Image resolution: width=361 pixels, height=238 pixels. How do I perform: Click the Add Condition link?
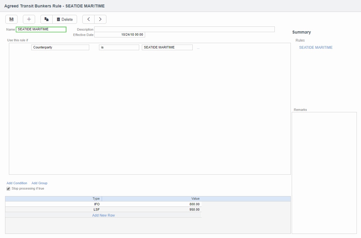tap(17, 183)
